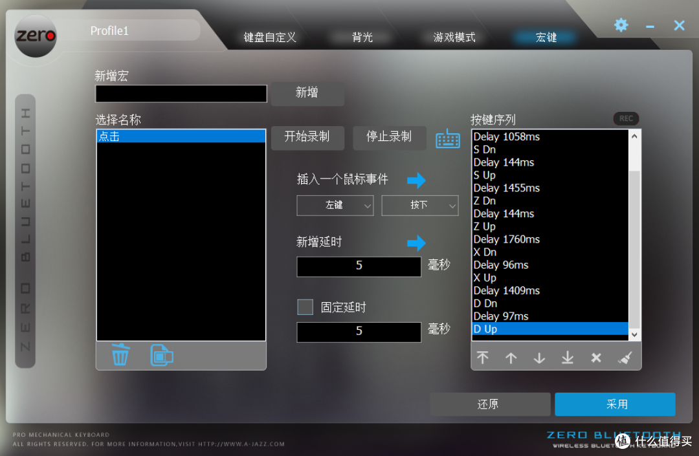699x456 pixels.
Task: Move selected key entry down one
Action: [539, 358]
